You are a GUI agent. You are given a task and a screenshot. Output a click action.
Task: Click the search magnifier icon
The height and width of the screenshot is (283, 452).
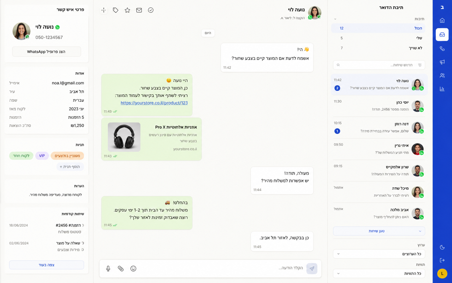click(338, 65)
